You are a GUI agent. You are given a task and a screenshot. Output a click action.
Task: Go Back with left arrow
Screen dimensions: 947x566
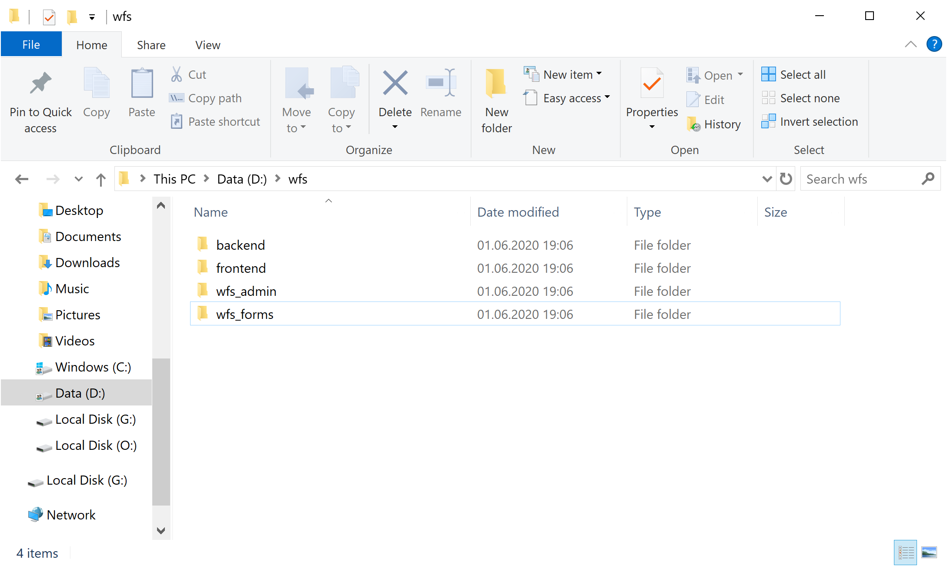(x=22, y=179)
